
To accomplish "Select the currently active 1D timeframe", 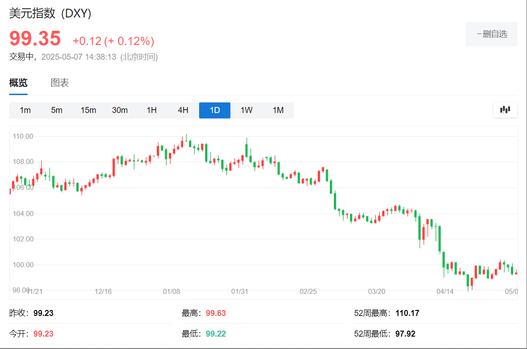I will click(214, 110).
